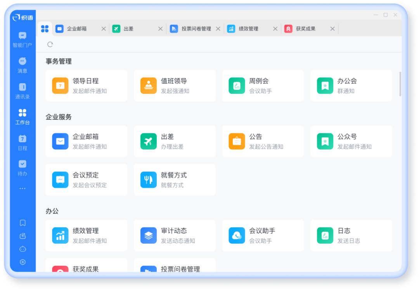The height and width of the screenshot is (290, 419).
Task: Open 日程 calendar in the sidebar
Action: tap(23, 142)
